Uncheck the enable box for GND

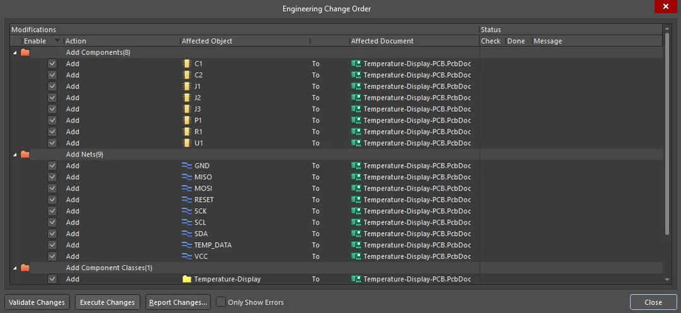coord(52,165)
